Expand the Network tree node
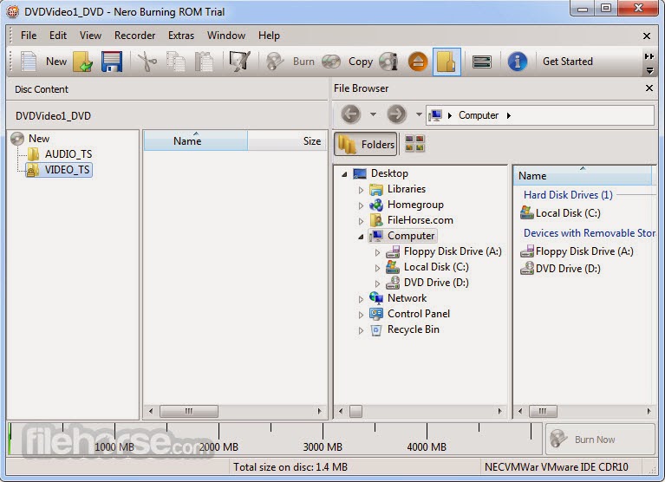The width and height of the screenshot is (665, 482). [x=361, y=299]
